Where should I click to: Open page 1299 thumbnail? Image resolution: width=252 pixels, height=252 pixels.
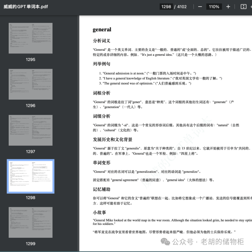coord(31,222)
